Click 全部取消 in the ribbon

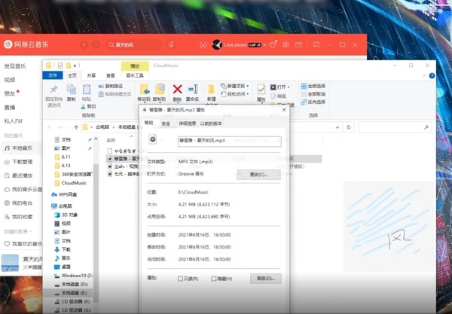pos(313,94)
